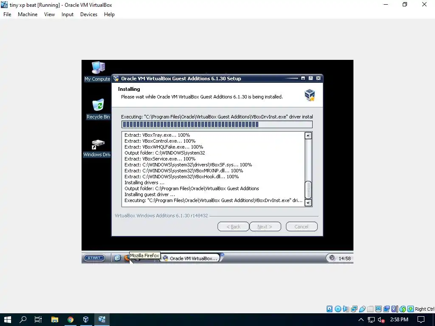Click the log scrollbar down arrow
Image resolution: width=435 pixels, height=326 pixels.
308,202
